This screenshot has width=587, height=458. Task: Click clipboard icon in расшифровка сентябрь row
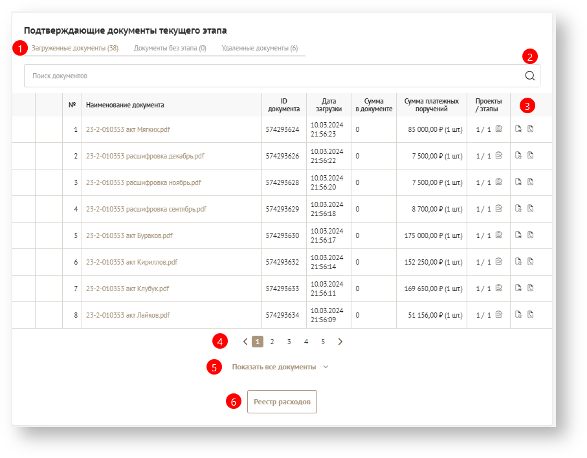coord(498,209)
